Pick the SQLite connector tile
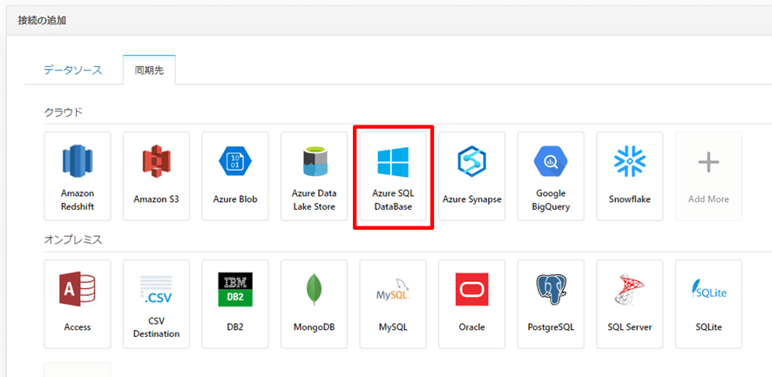The image size is (772, 377). [708, 303]
